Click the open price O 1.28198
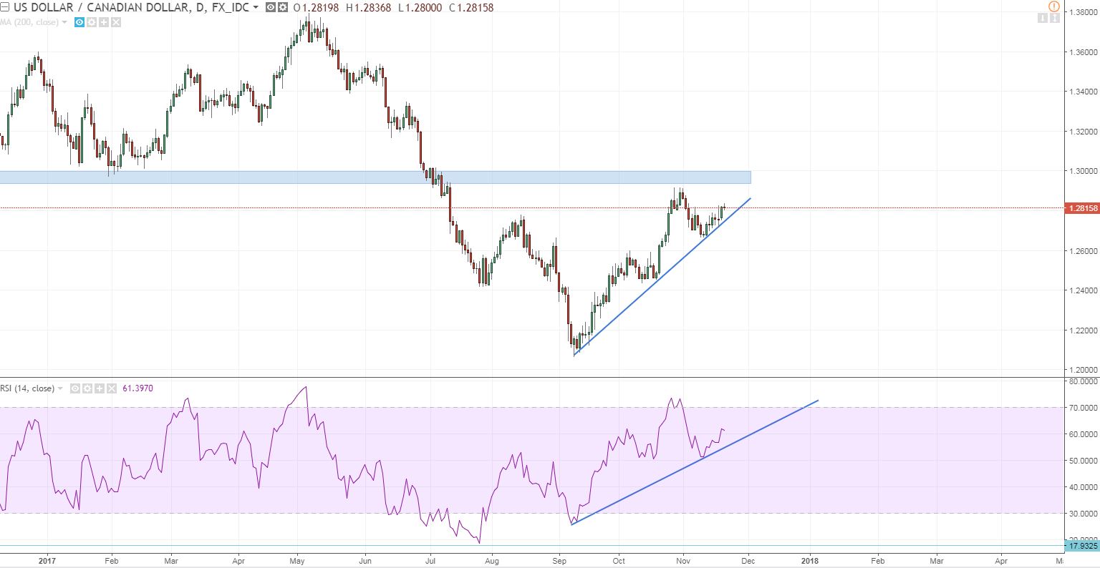The height and width of the screenshot is (568, 1100). (316, 7)
